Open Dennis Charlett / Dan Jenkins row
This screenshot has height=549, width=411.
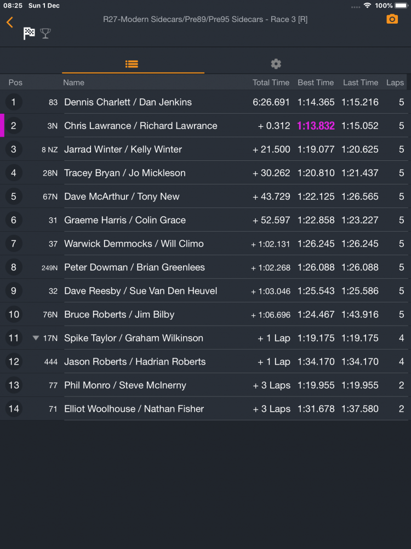pos(206,102)
